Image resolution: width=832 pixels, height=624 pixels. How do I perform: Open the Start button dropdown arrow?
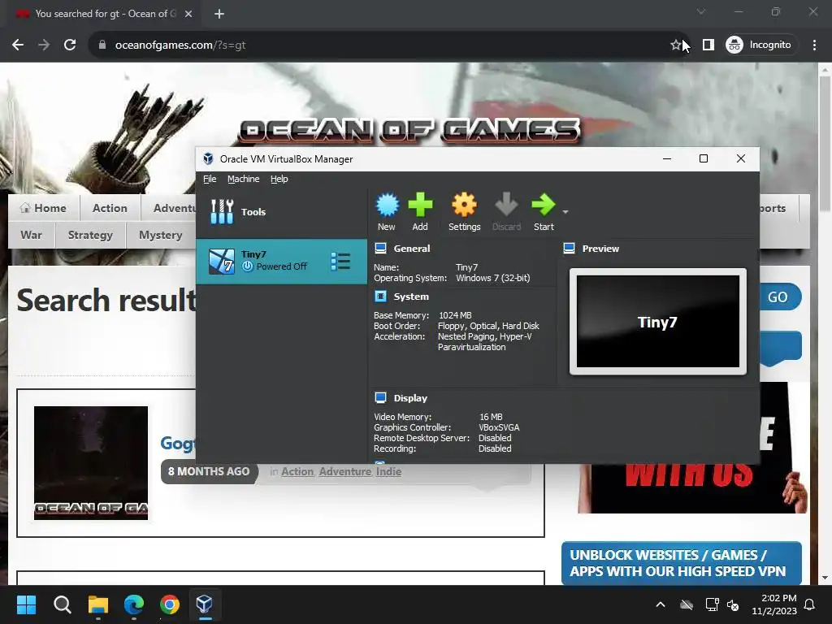(x=565, y=212)
